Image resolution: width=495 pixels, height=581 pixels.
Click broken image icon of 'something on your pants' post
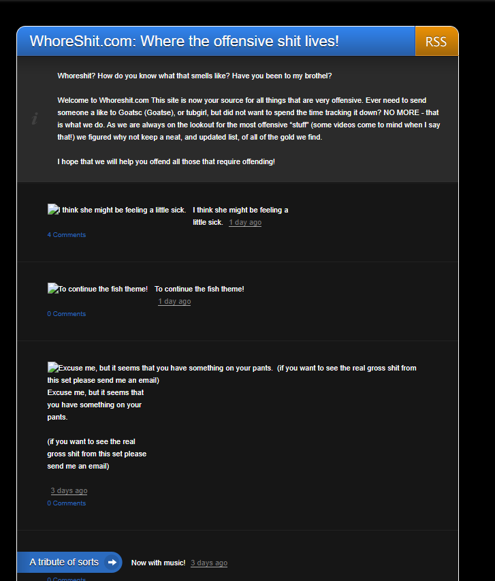tap(53, 367)
